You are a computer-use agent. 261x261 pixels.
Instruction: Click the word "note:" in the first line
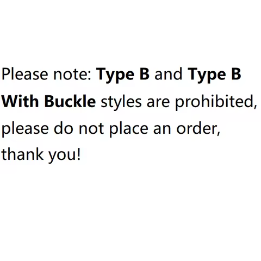point(72,74)
